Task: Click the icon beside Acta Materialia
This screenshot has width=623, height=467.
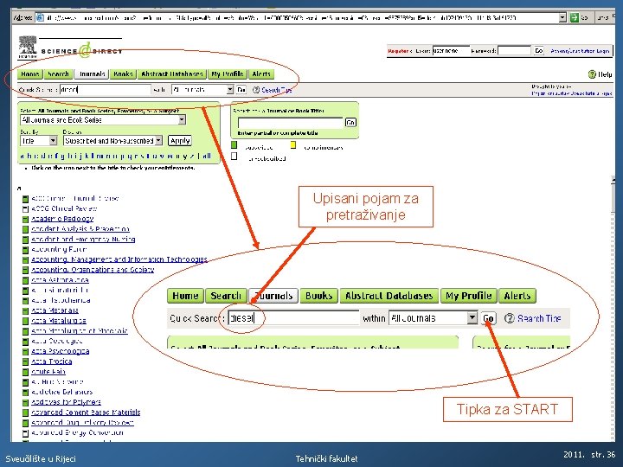Action: (25, 311)
